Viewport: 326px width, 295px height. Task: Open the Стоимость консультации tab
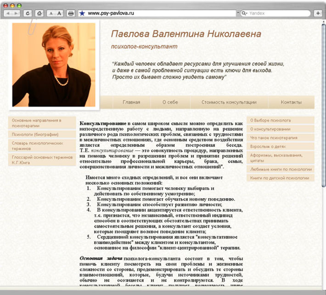229,102
